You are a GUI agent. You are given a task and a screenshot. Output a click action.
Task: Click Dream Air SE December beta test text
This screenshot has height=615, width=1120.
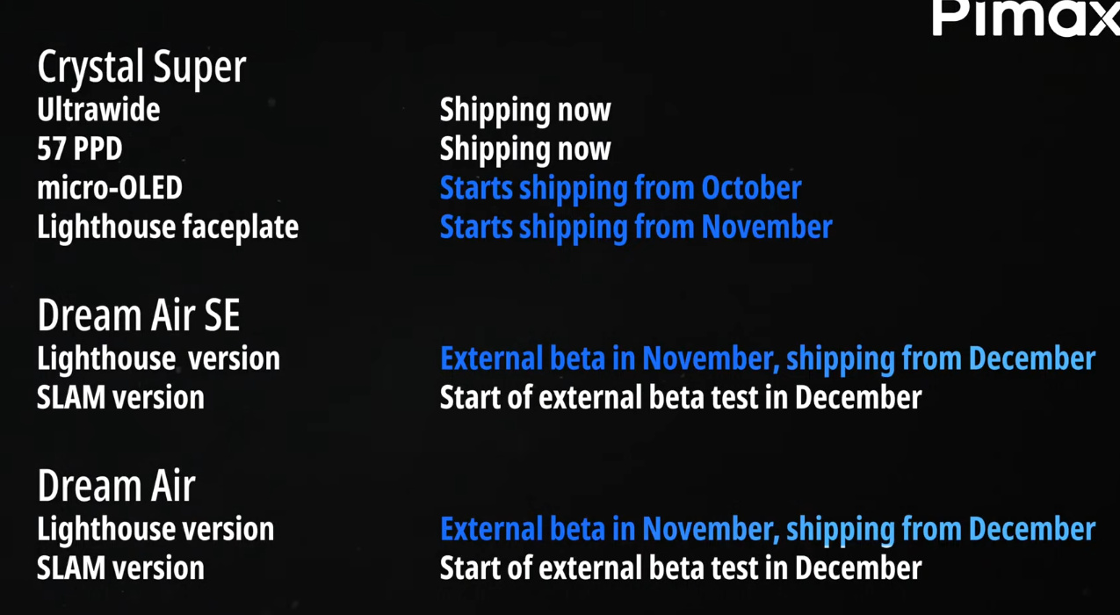point(681,397)
